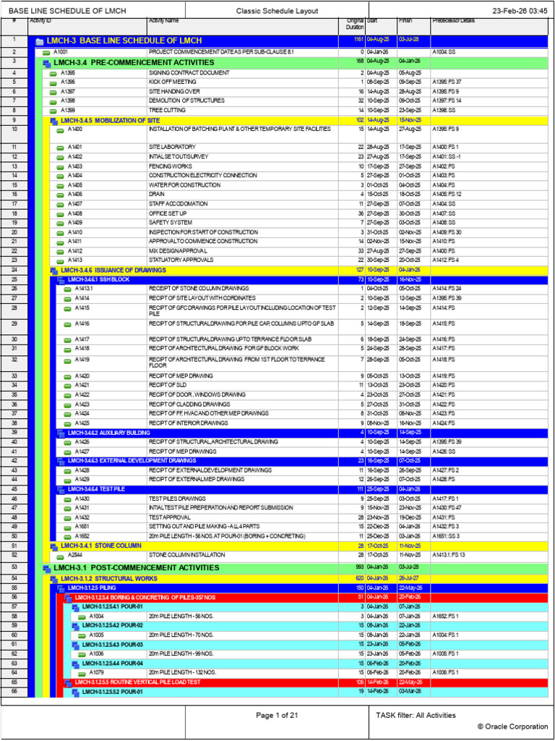Select the TEST APPROVAL activity name
The width and height of the screenshot is (555, 741).
[x=169, y=517]
